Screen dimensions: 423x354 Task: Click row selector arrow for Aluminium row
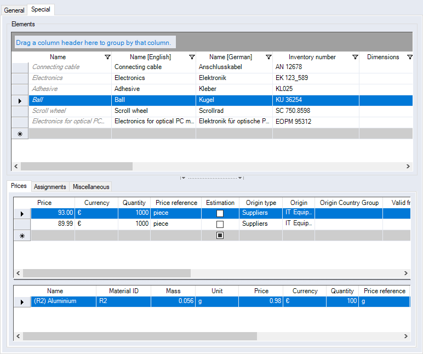click(22, 302)
